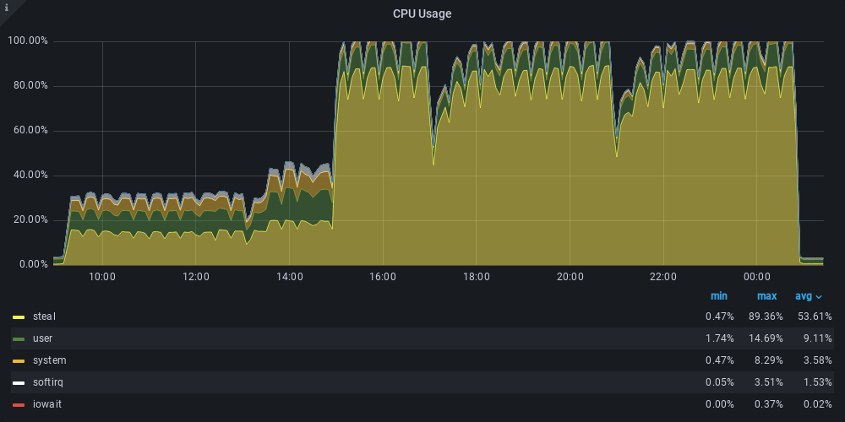The width and height of the screenshot is (845, 422).
Task: Click the steal avg value 53.61%
Action: 814,316
